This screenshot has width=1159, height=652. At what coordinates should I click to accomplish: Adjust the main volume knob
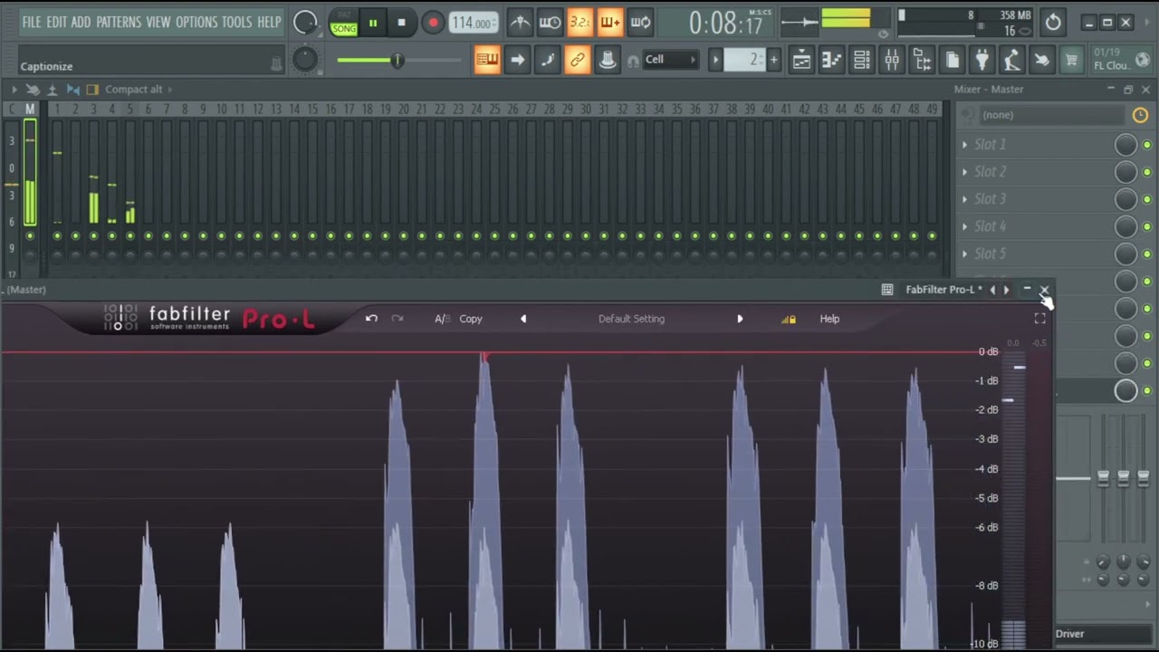pos(305,23)
